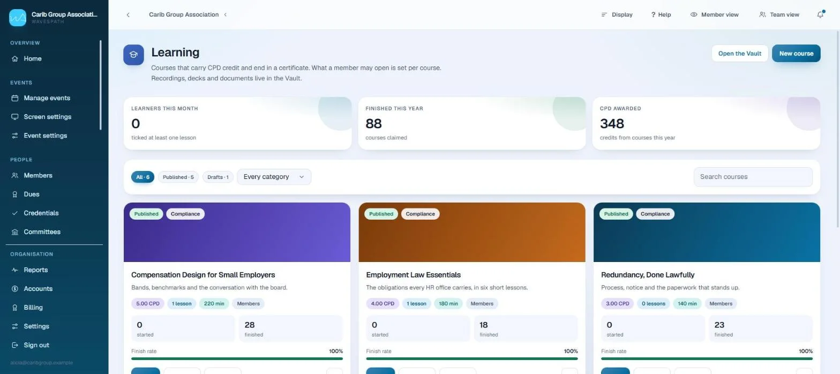
Task: Open Event settings via the sliders icon
Action: [15, 136]
